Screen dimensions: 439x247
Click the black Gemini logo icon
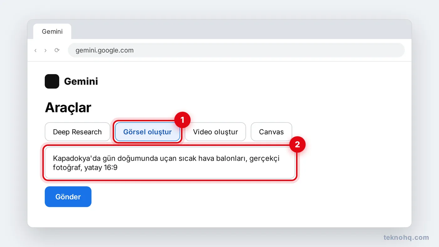(x=52, y=81)
